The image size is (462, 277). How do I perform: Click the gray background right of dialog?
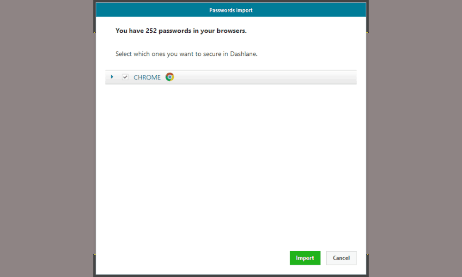coord(415,138)
